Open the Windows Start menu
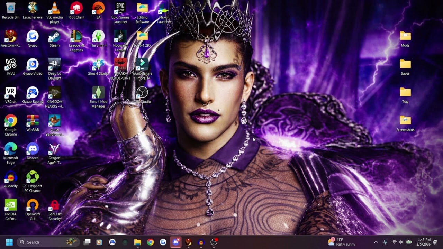The height and width of the screenshot is (249, 443). coord(9,242)
